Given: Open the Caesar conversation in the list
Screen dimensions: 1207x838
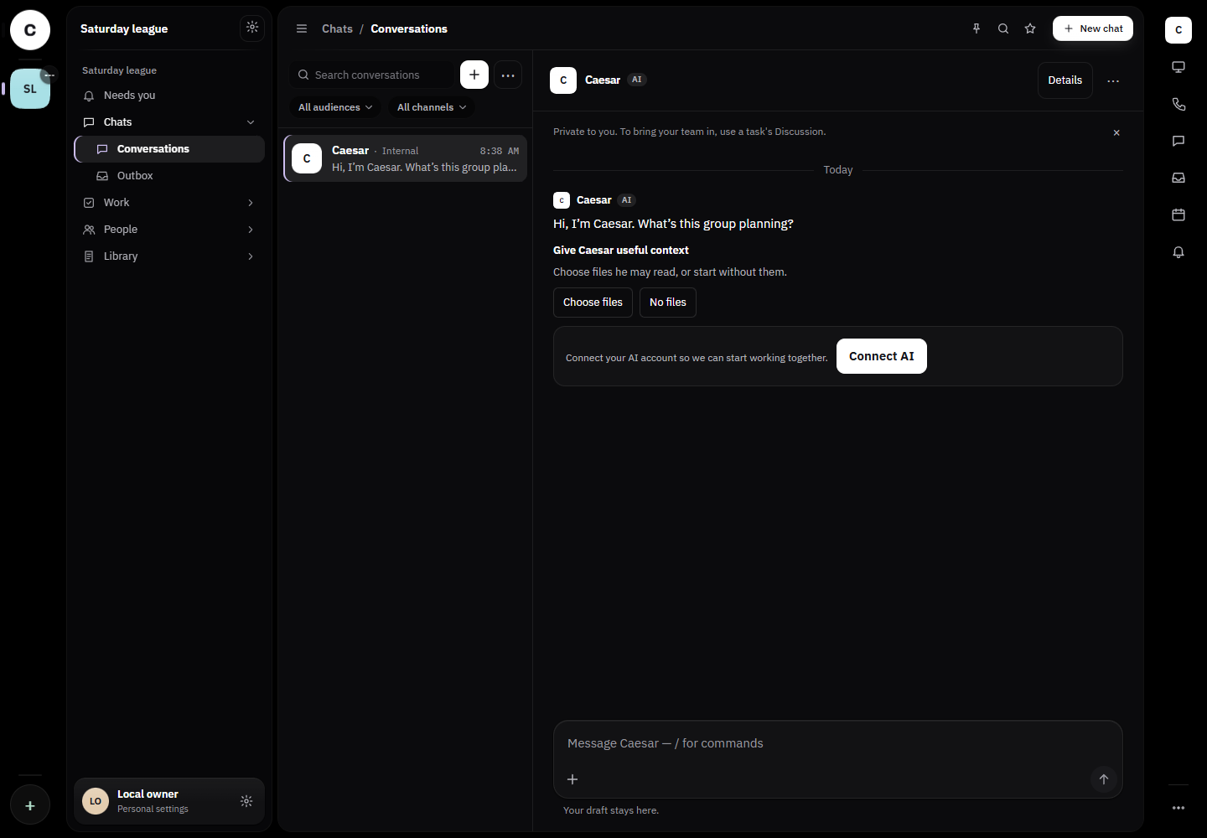Looking at the screenshot, I should 406,158.
